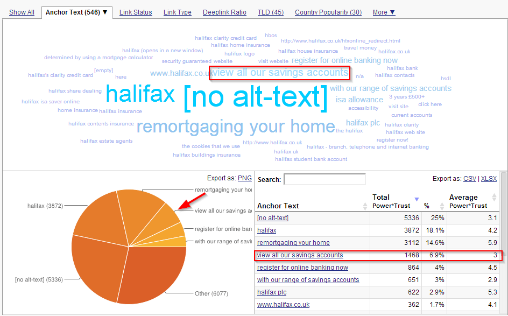Select the halifax plc tag in cloud
This screenshot has width=508, height=316.
click(363, 123)
